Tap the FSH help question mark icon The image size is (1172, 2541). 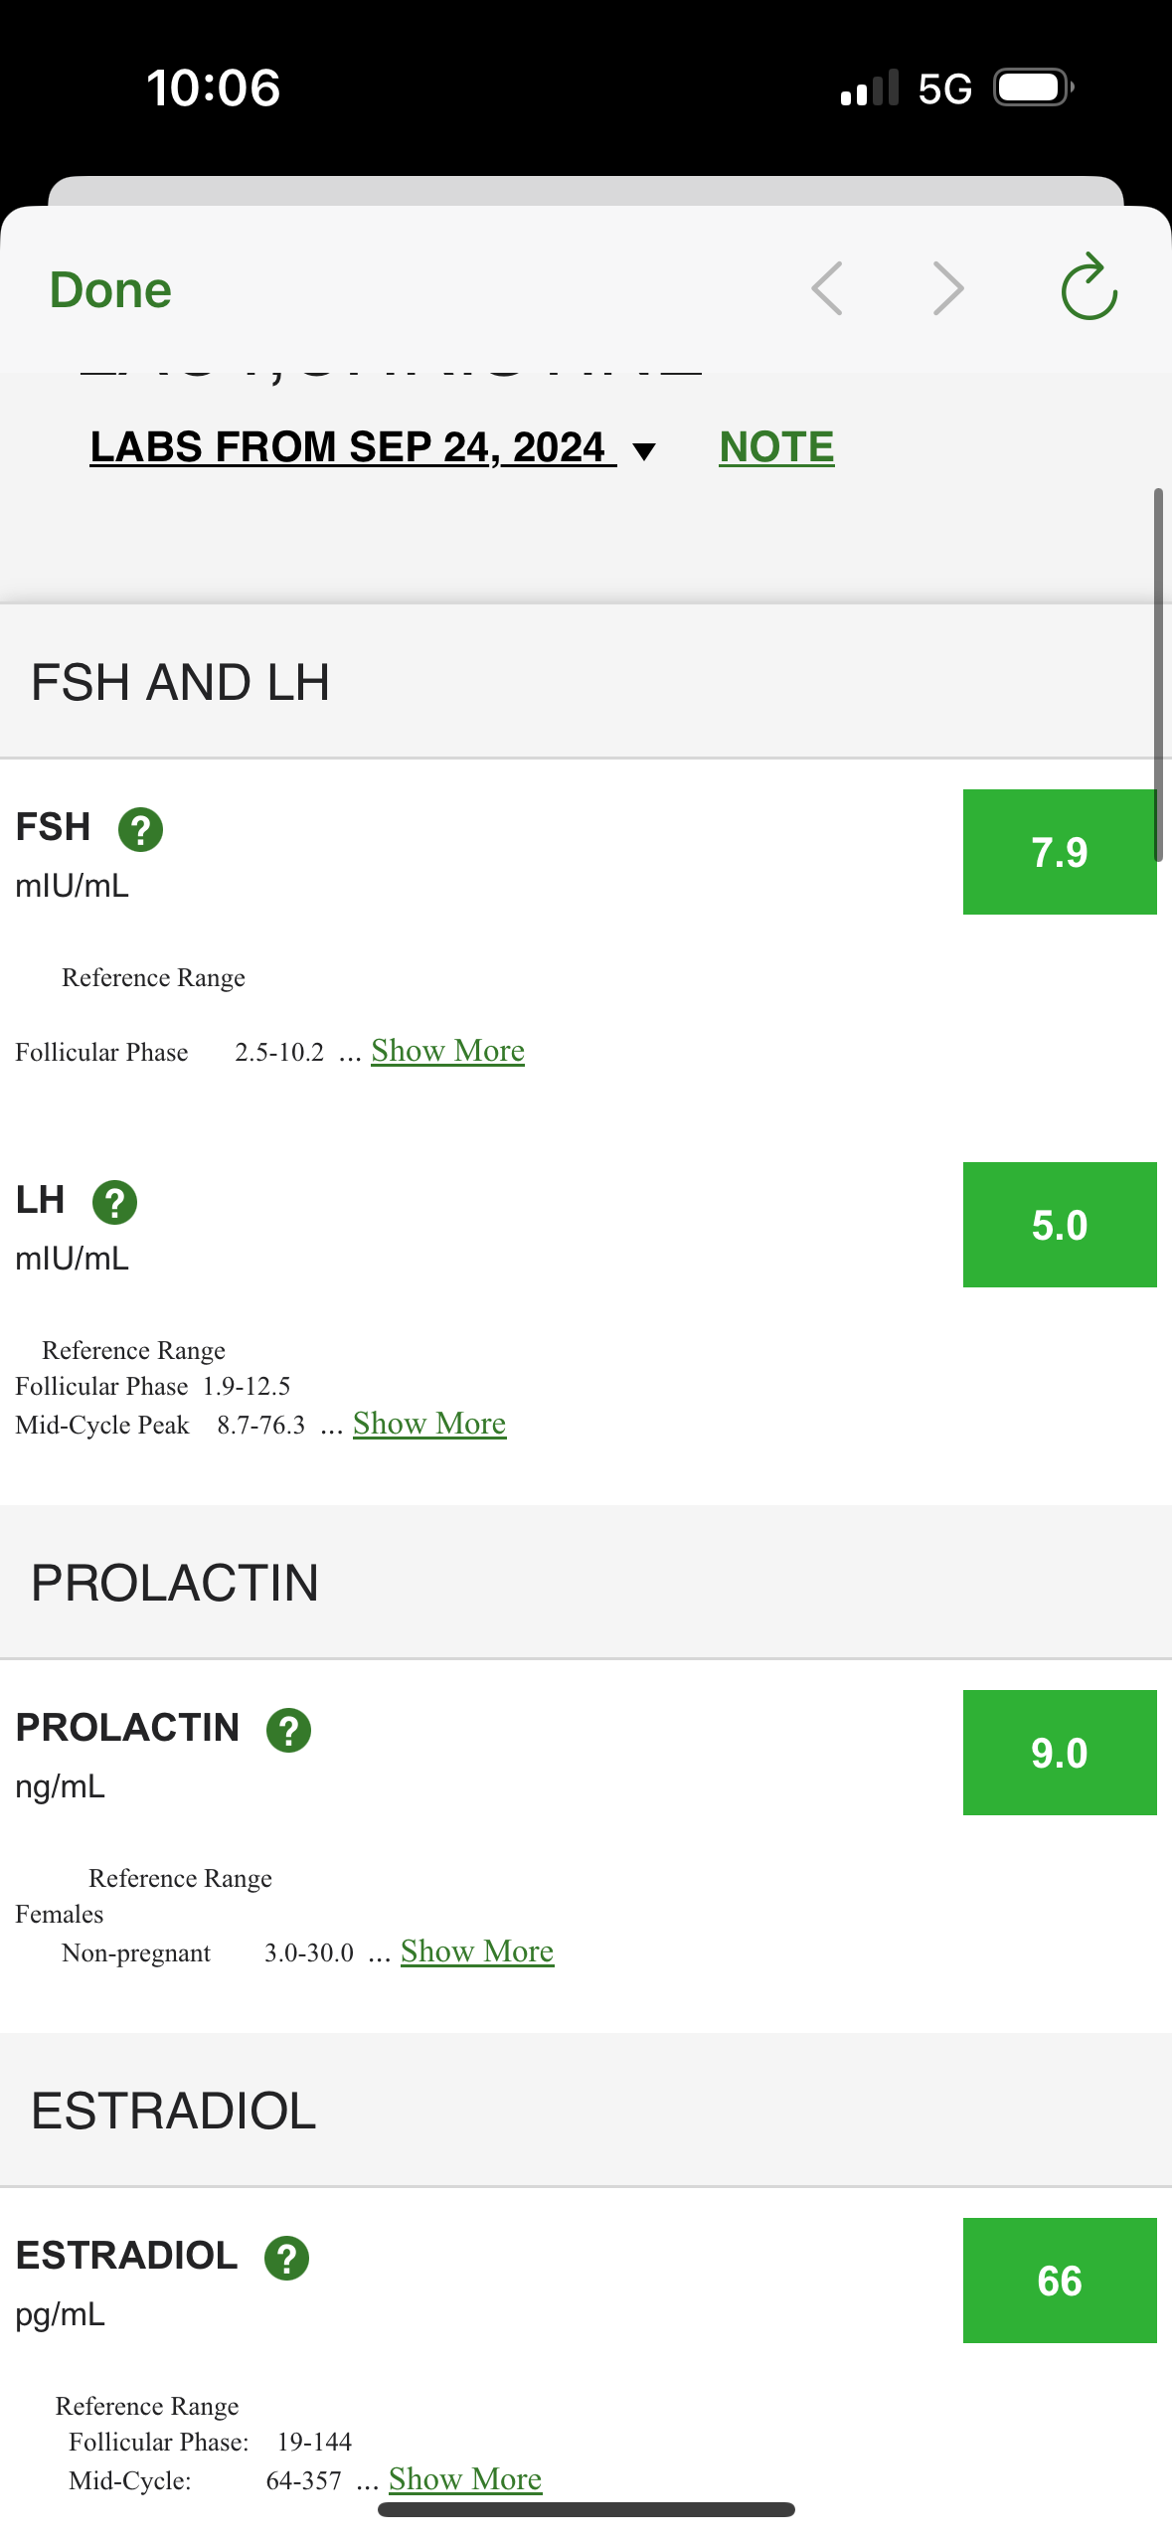(x=140, y=829)
